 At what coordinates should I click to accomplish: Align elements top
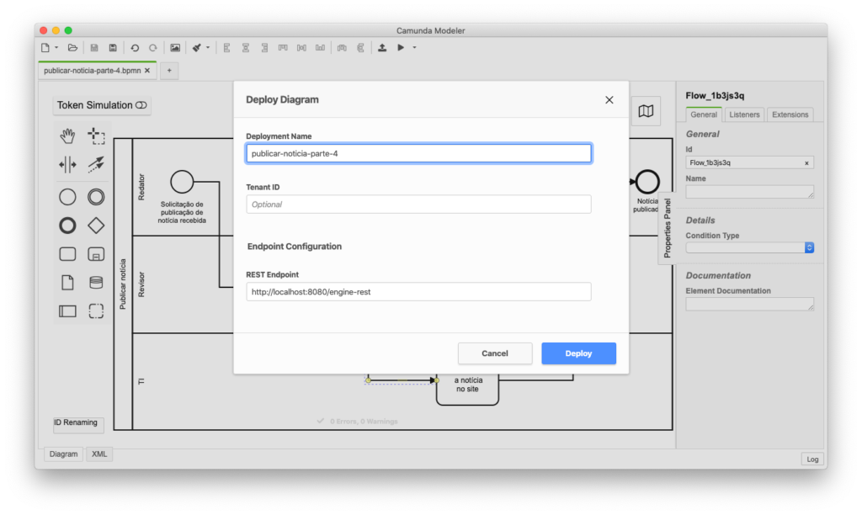[x=283, y=48]
